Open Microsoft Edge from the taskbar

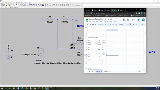[x=22, y=88]
